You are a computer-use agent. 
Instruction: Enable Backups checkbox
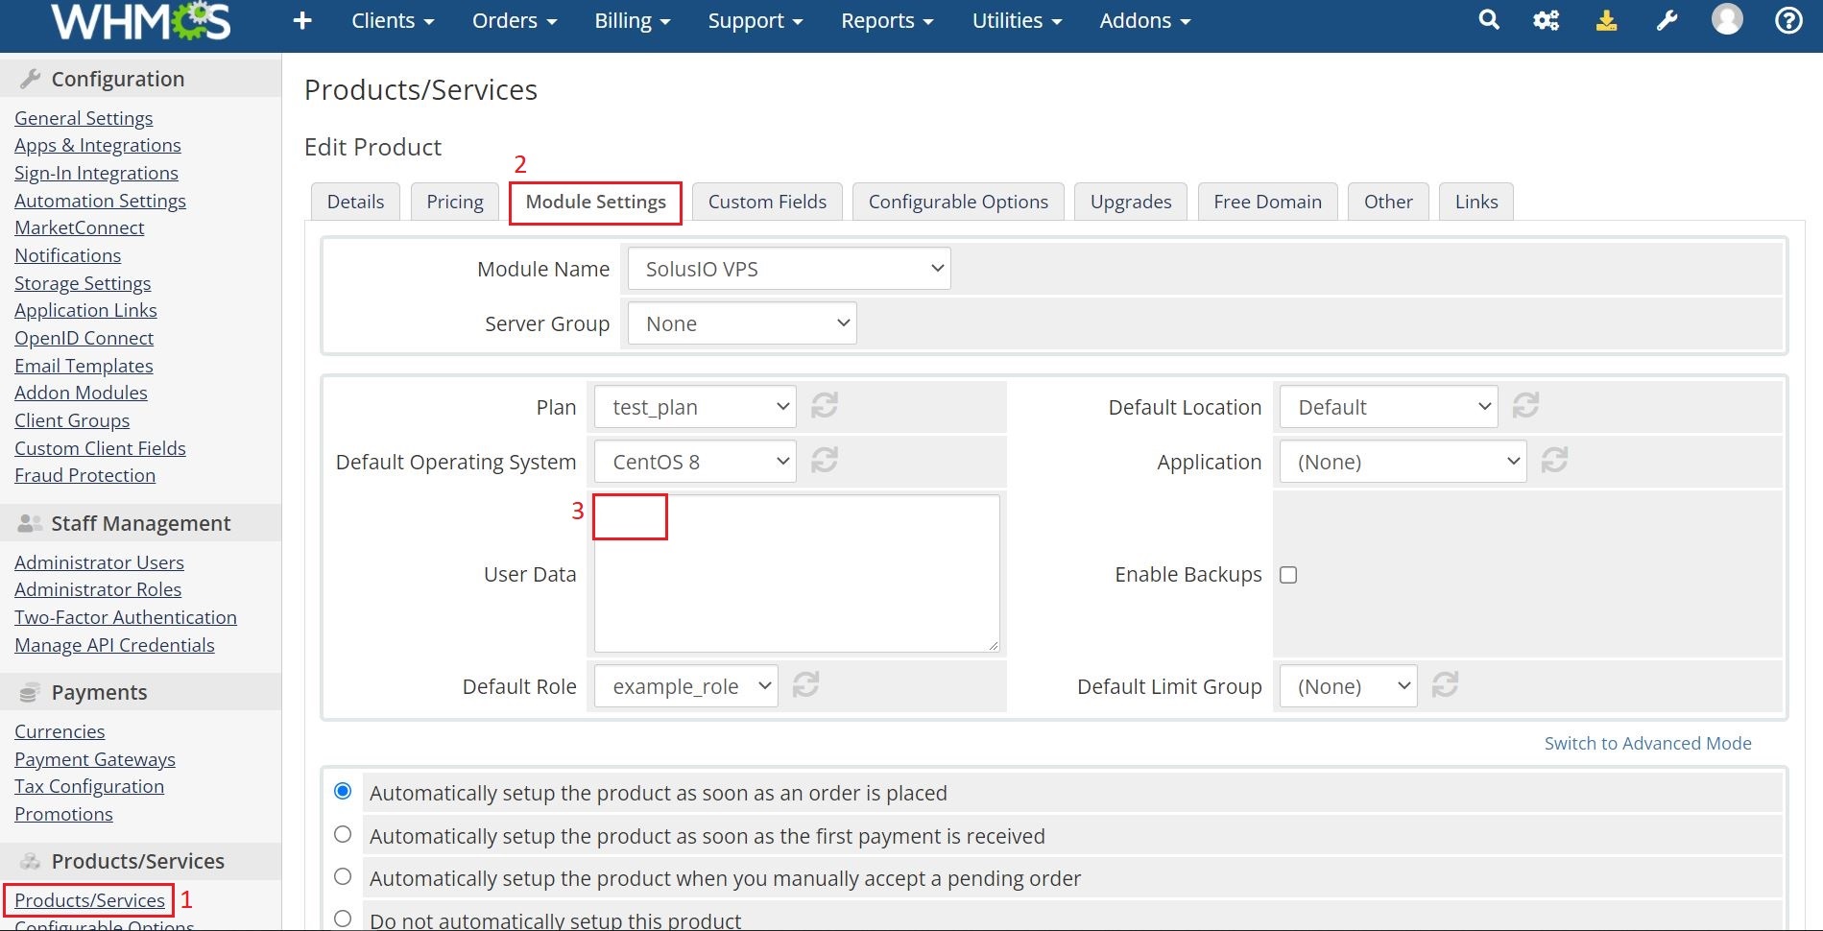(1288, 575)
